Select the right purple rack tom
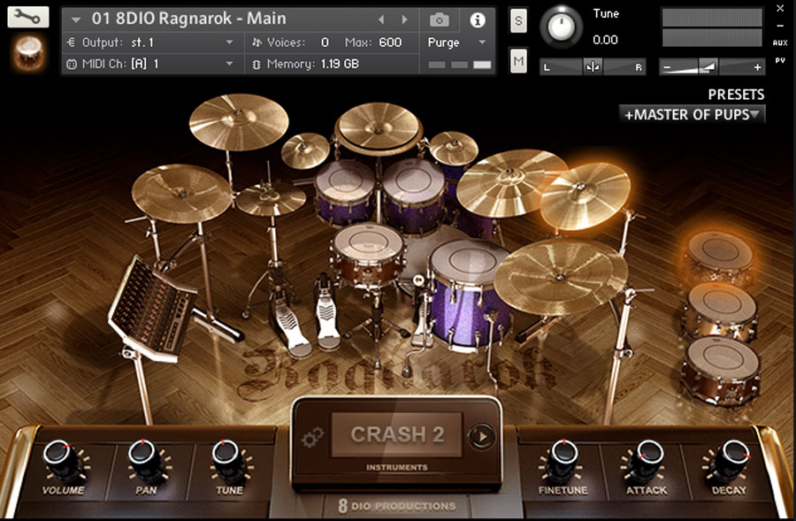 (x=414, y=196)
